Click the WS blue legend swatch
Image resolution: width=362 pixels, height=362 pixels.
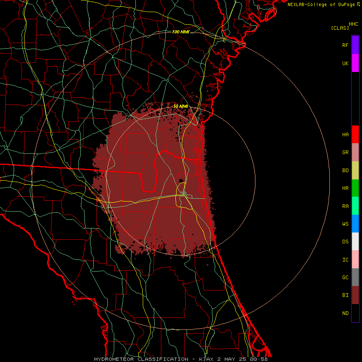pyautogui.click(x=355, y=224)
